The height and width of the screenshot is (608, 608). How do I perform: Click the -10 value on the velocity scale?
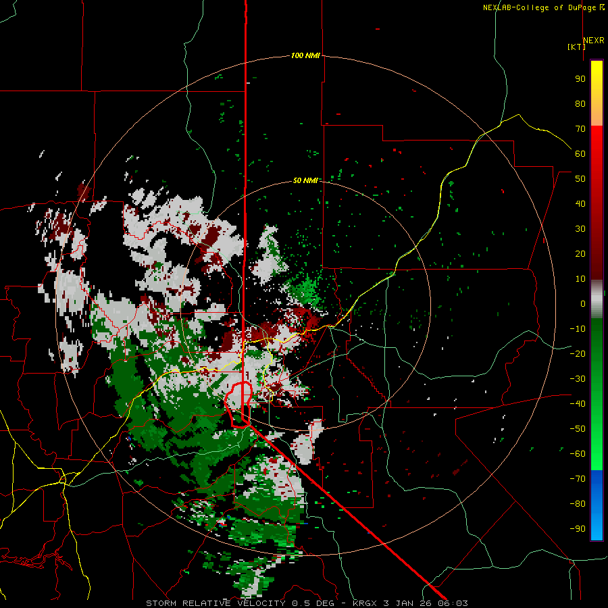[578, 329]
